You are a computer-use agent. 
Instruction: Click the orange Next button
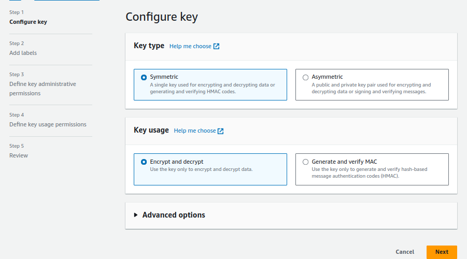[442, 252]
